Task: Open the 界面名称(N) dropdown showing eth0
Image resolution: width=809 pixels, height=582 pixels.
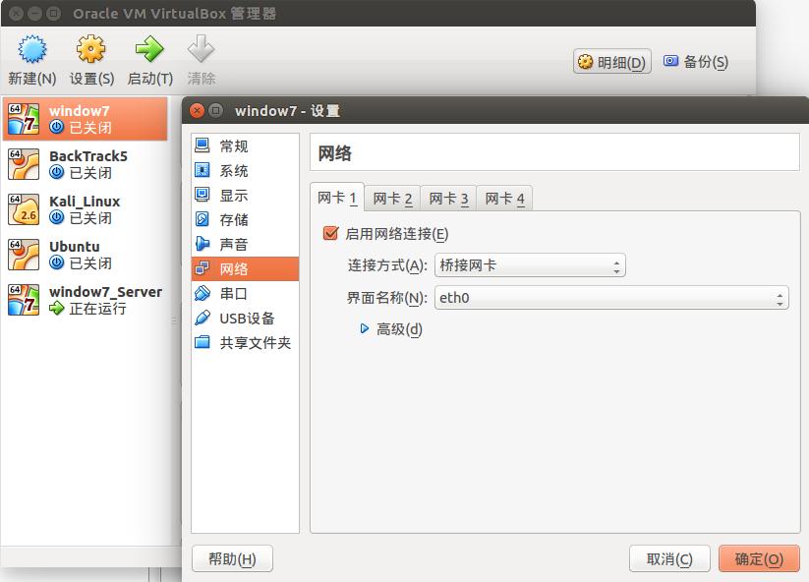Action: 611,298
